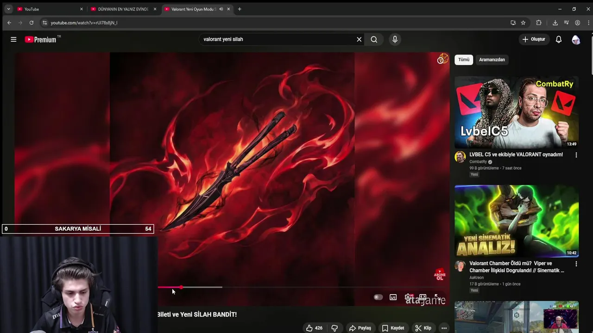
Task: Run search with magnifier button
Action: click(374, 39)
